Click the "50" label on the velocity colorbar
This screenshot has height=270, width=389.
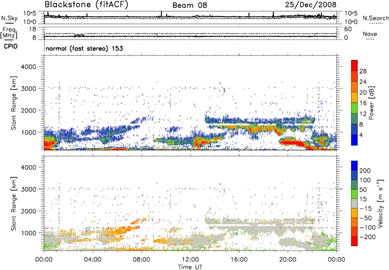point(363,190)
